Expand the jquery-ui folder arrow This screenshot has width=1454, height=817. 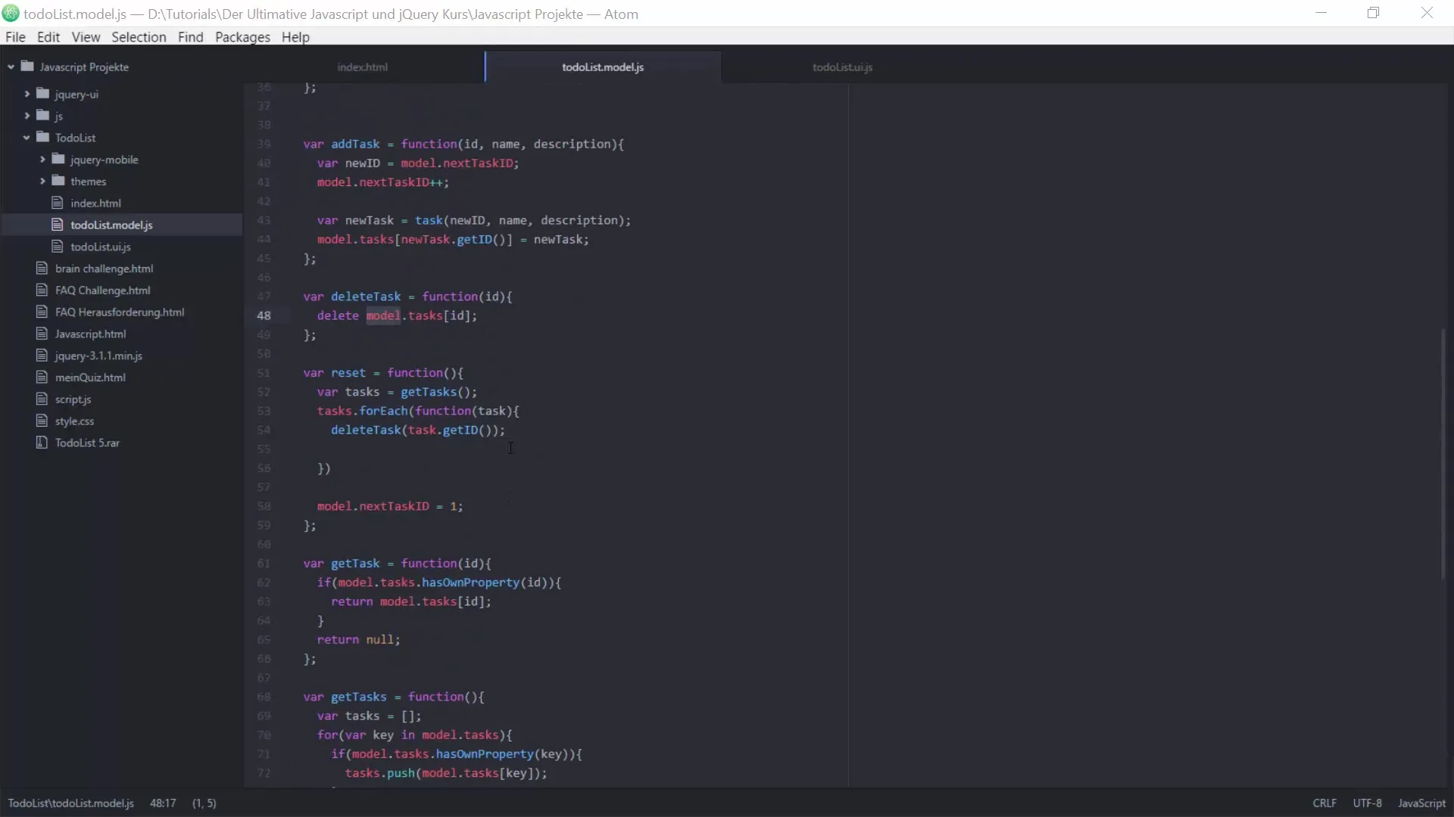point(27,94)
